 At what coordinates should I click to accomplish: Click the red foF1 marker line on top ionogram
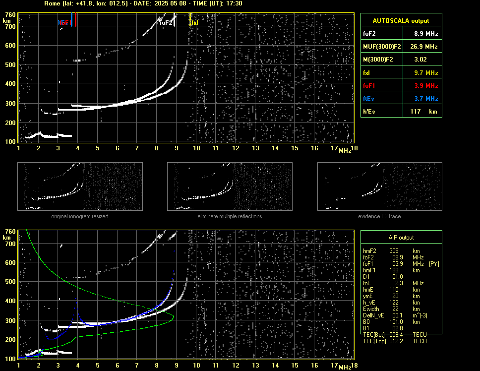[x=75, y=19]
